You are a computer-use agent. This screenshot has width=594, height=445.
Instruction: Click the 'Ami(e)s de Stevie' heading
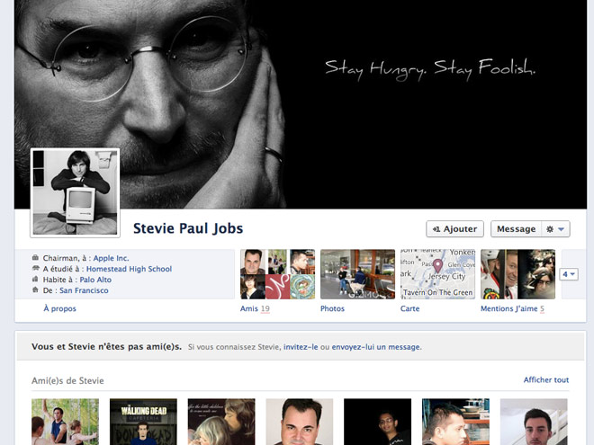coord(67,380)
